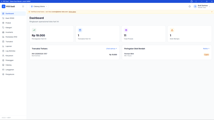
Task: Click the Transaksi bag icon in the sidebar
Action: point(3,42)
